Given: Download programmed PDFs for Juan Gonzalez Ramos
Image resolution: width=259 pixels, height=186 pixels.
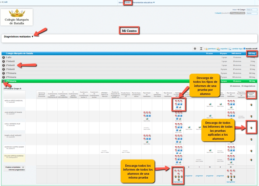Looking at the screenshot, I should pyautogui.click(x=251, y=116).
